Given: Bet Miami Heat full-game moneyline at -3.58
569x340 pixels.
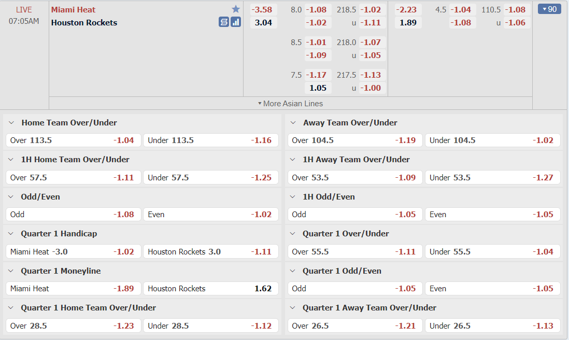Looking at the screenshot, I should point(263,9).
